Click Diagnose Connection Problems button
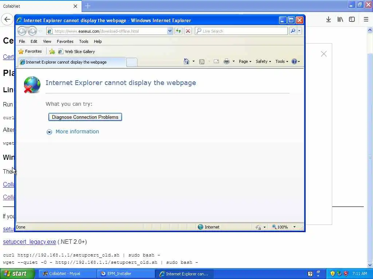373x279 pixels. [x=85, y=117]
